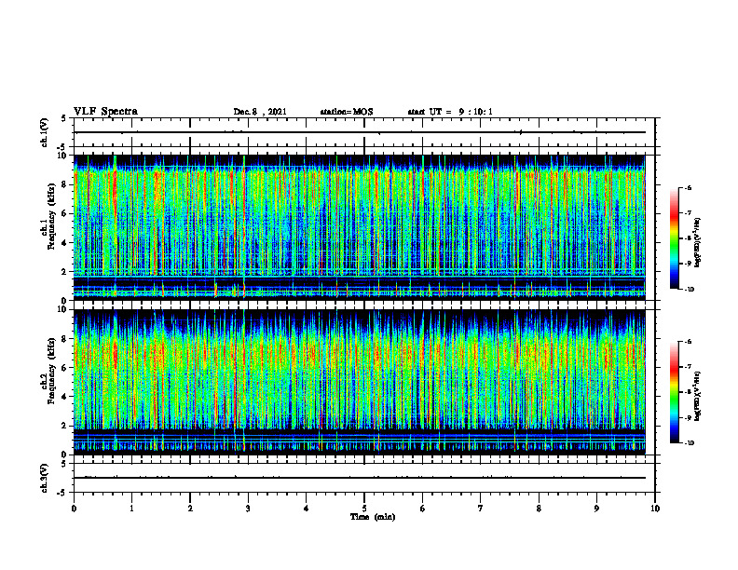Click the ch.2 colorbar unit label text
Screen dimensions: 738x570
(698, 396)
